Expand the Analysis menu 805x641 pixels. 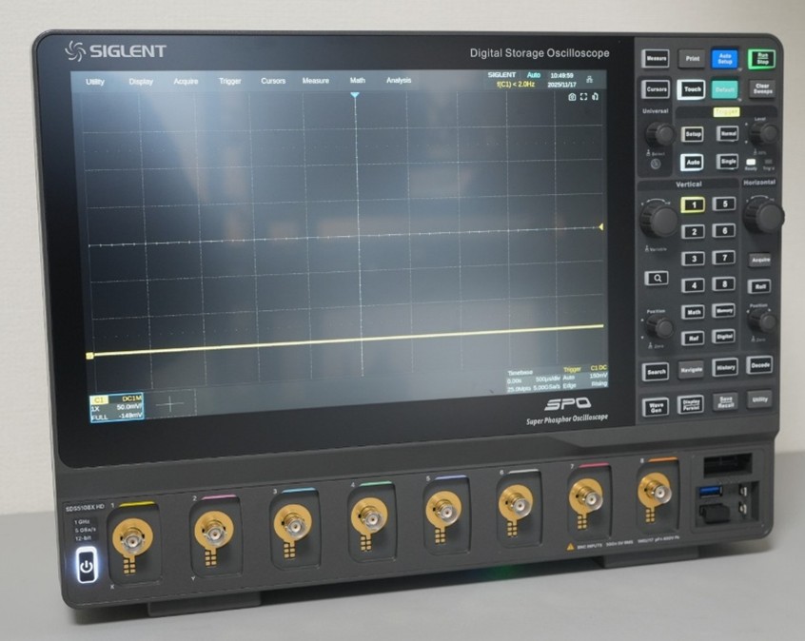pos(399,81)
